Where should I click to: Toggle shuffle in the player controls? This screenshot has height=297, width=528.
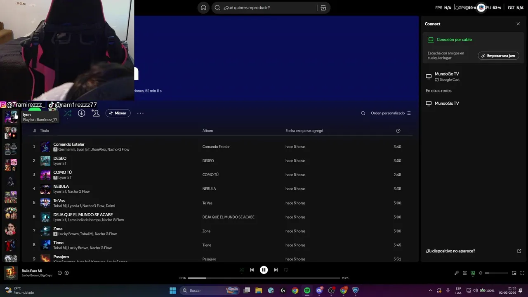[242, 270]
